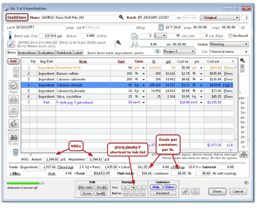Click the floppy disk save icon
This screenshot has width=257, height=210.
(195, 191)
